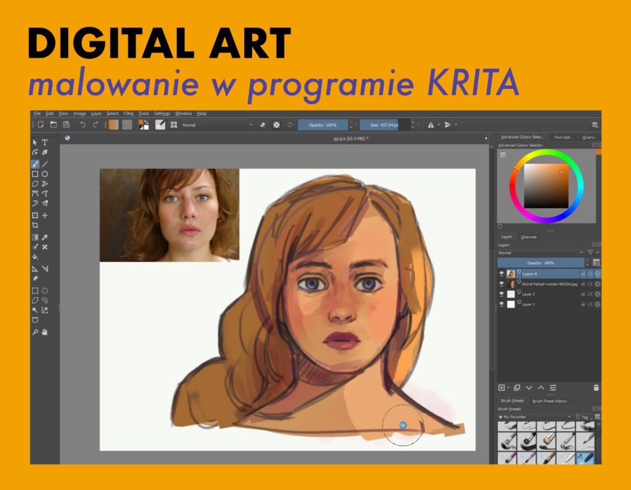Activate the Zoom magnifier tool
Viewport: 631px width, 490px height.
pos(35,332)
